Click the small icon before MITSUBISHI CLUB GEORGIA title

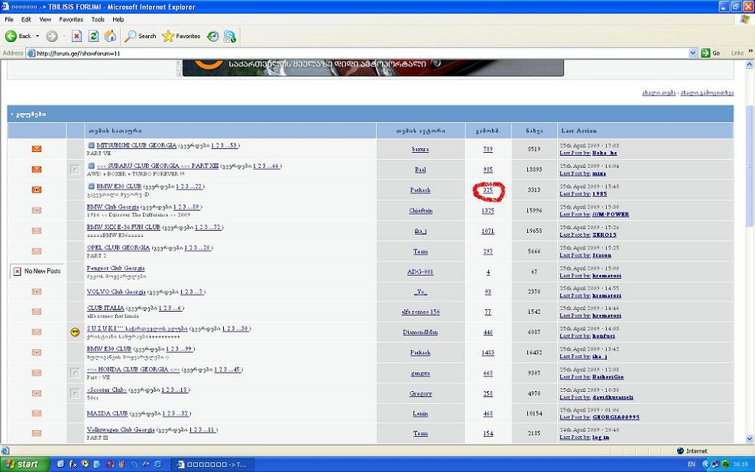[x=91, y=145]
